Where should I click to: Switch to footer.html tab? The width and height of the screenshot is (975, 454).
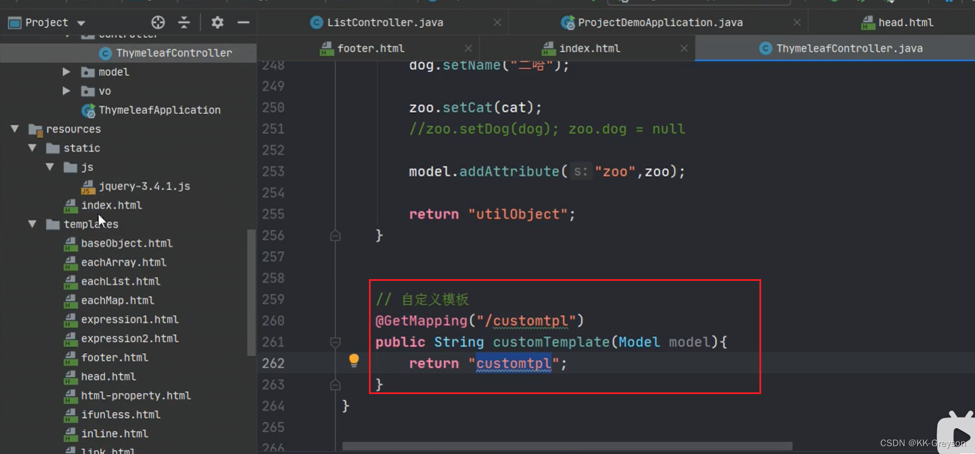(x=371, y=49)
